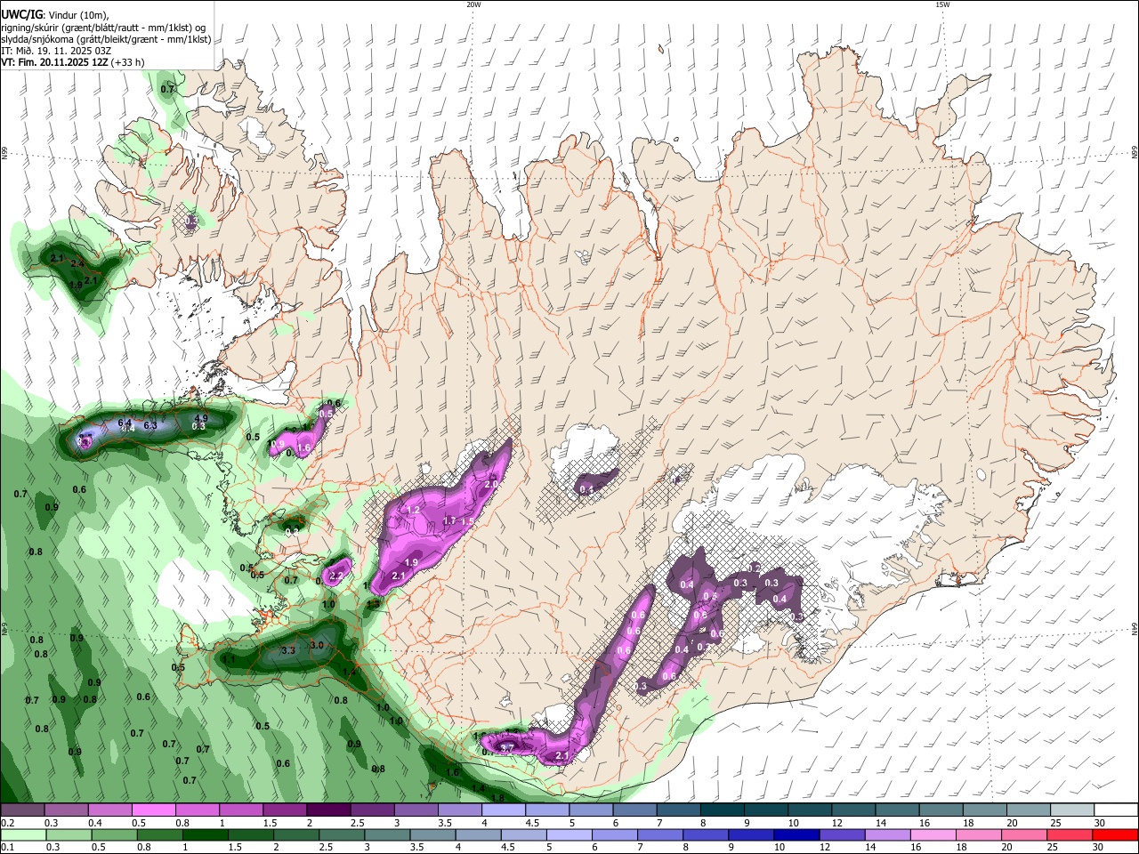Click the "4.9" precipitation value on the map
The image size is (1139, 854).
pos(201,418)
